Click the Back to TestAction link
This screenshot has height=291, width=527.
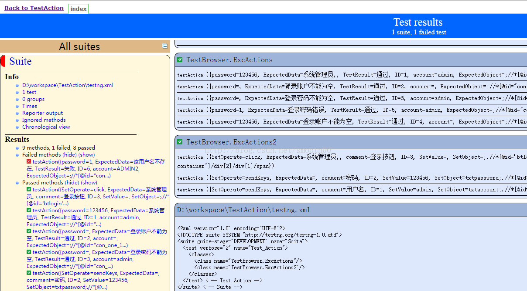34,7
